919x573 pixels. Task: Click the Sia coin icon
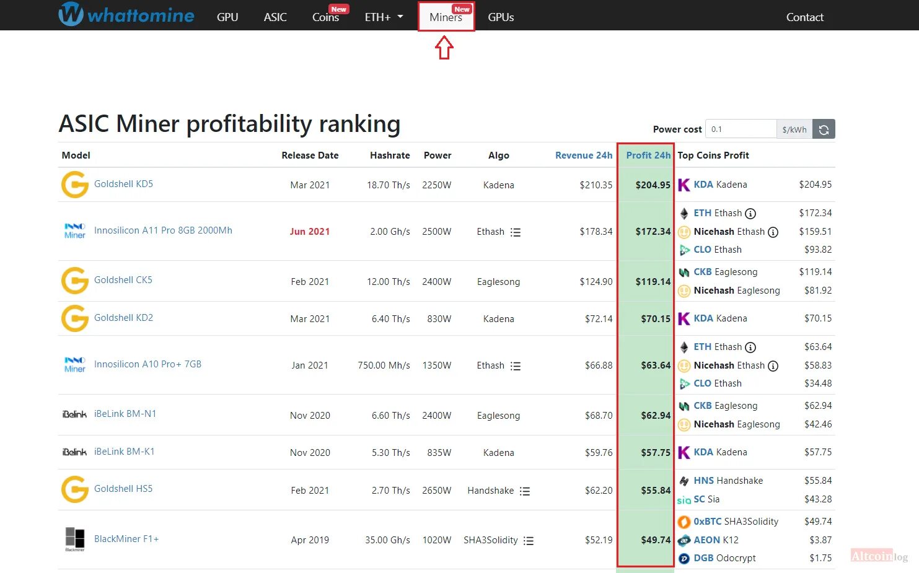click(x=684, y=501)
